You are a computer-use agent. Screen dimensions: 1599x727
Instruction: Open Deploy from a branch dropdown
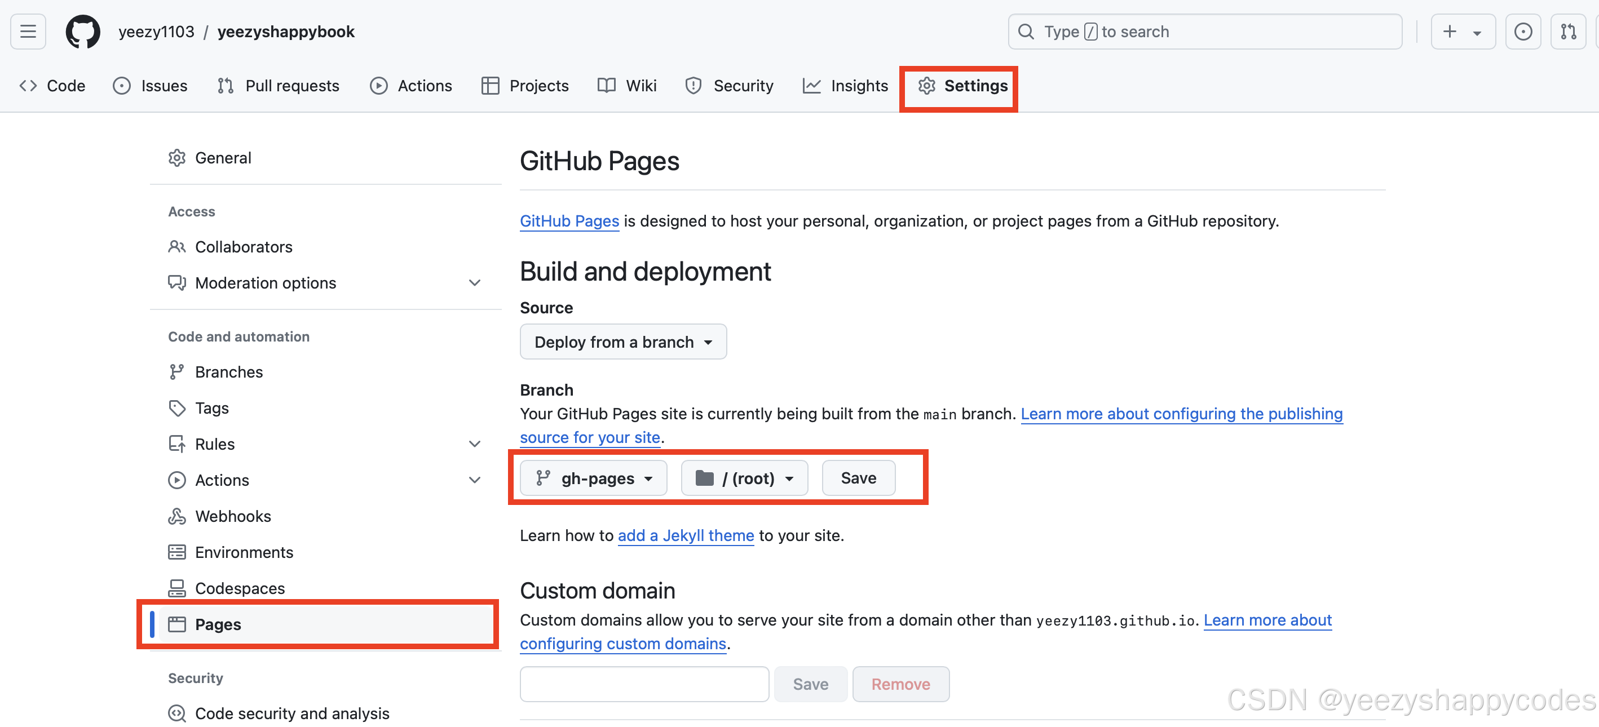622,342
